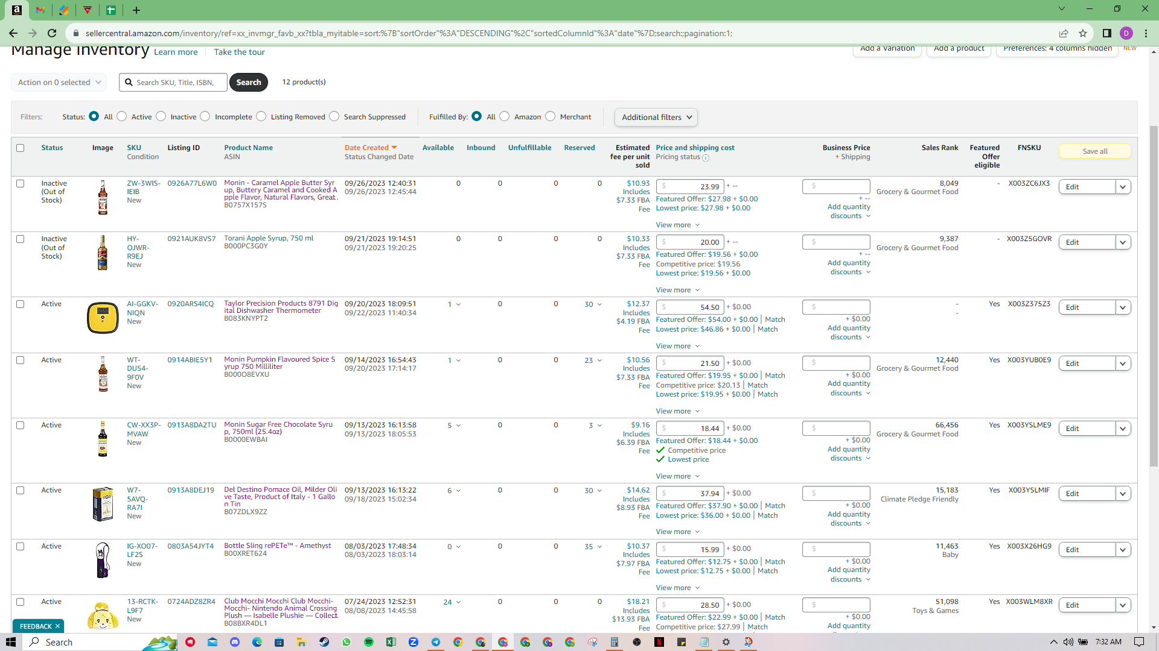The width and height of the screenshot is (1159, 651).
Task: Switch to the red triangle icon tab
Action: [88, 10]
